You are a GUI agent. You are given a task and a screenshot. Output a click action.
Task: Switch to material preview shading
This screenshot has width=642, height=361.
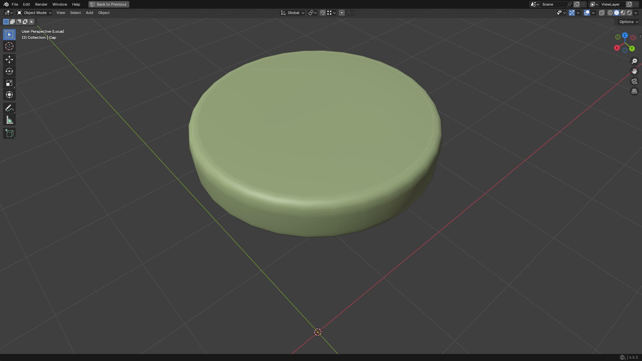pos(623,13)
